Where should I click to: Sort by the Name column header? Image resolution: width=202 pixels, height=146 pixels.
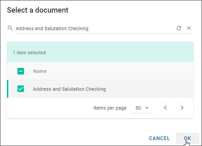click(40, 71)
